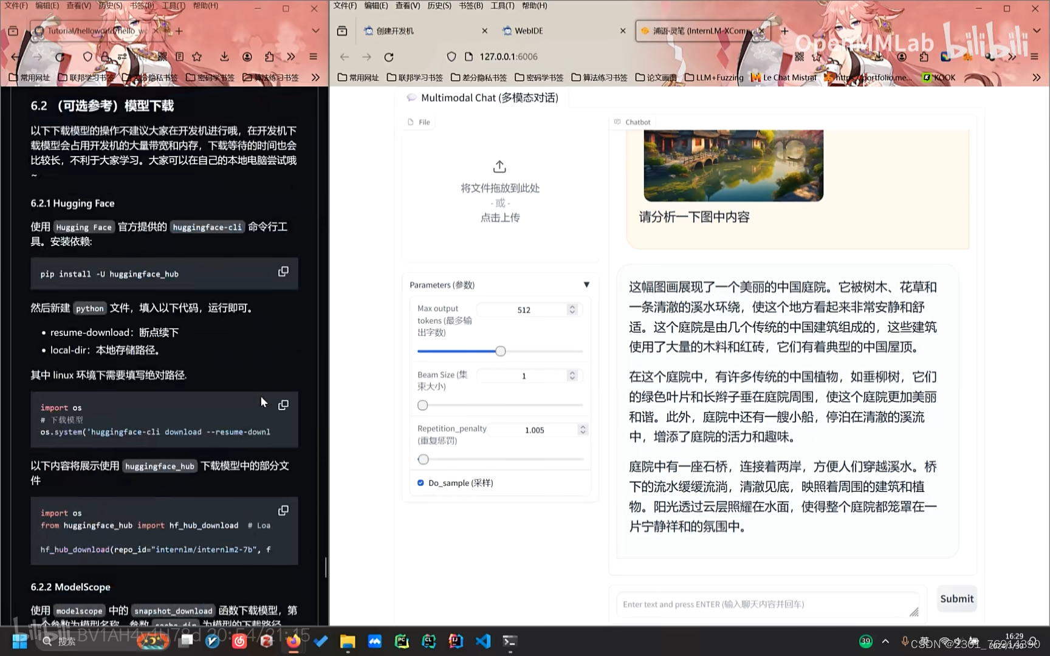Open QR code icon in right window toolbar

point(799,56)
